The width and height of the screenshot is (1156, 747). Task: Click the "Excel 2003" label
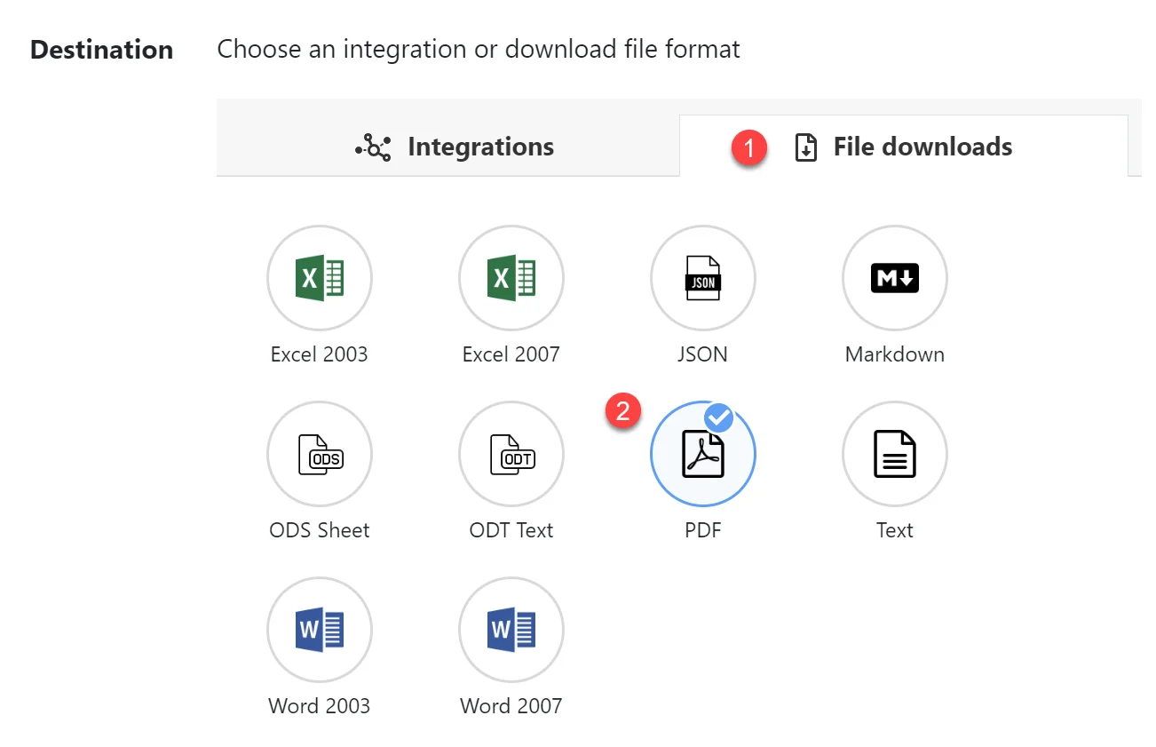click(x=320, y=354)
